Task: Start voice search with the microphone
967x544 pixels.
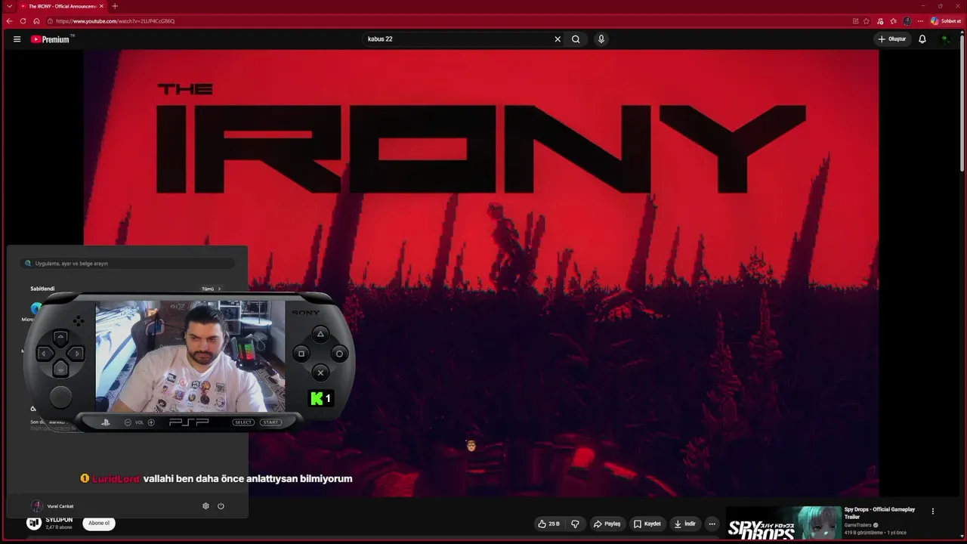Action: [x=601, y=39]
